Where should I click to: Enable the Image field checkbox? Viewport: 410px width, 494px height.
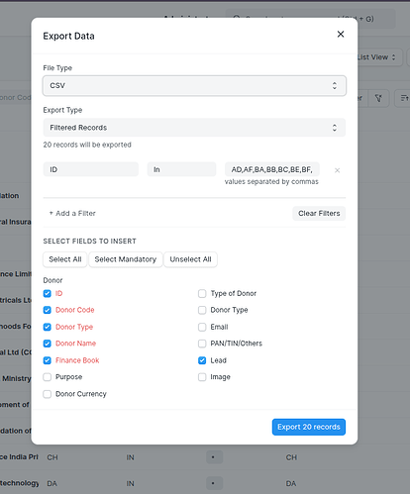tap(202, 377)
